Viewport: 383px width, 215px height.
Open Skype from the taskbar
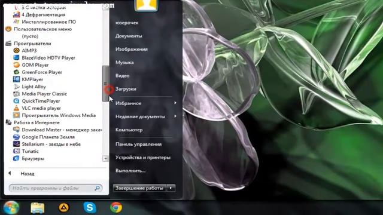click(90, 207)
